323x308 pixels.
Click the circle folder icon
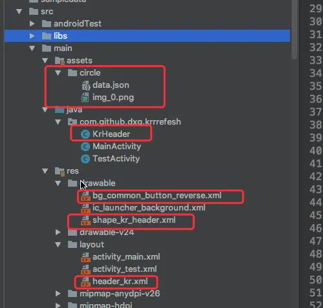tap(72, 73)
